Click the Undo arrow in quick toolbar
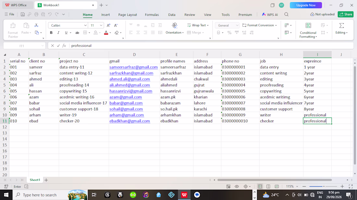The height and width of the screenshot is (200, 357). (x=50, y=14)
